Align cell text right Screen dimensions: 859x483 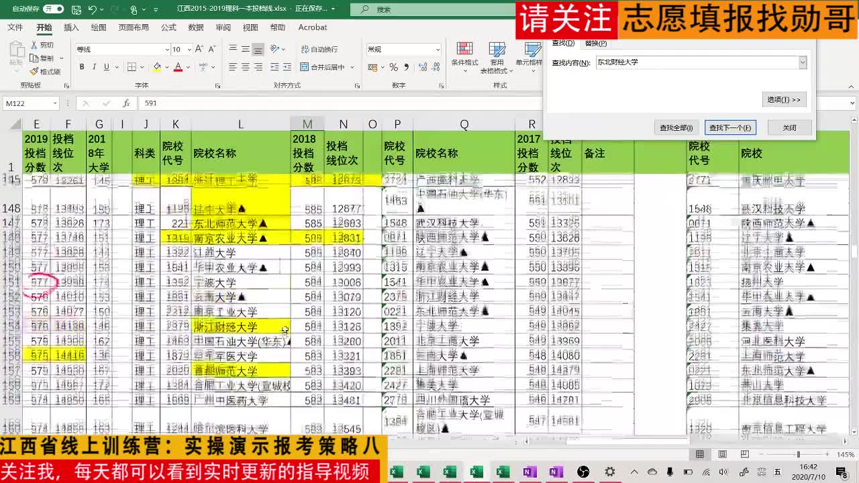click(258, 67)
